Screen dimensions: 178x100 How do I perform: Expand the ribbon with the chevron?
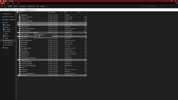[175, 3]
